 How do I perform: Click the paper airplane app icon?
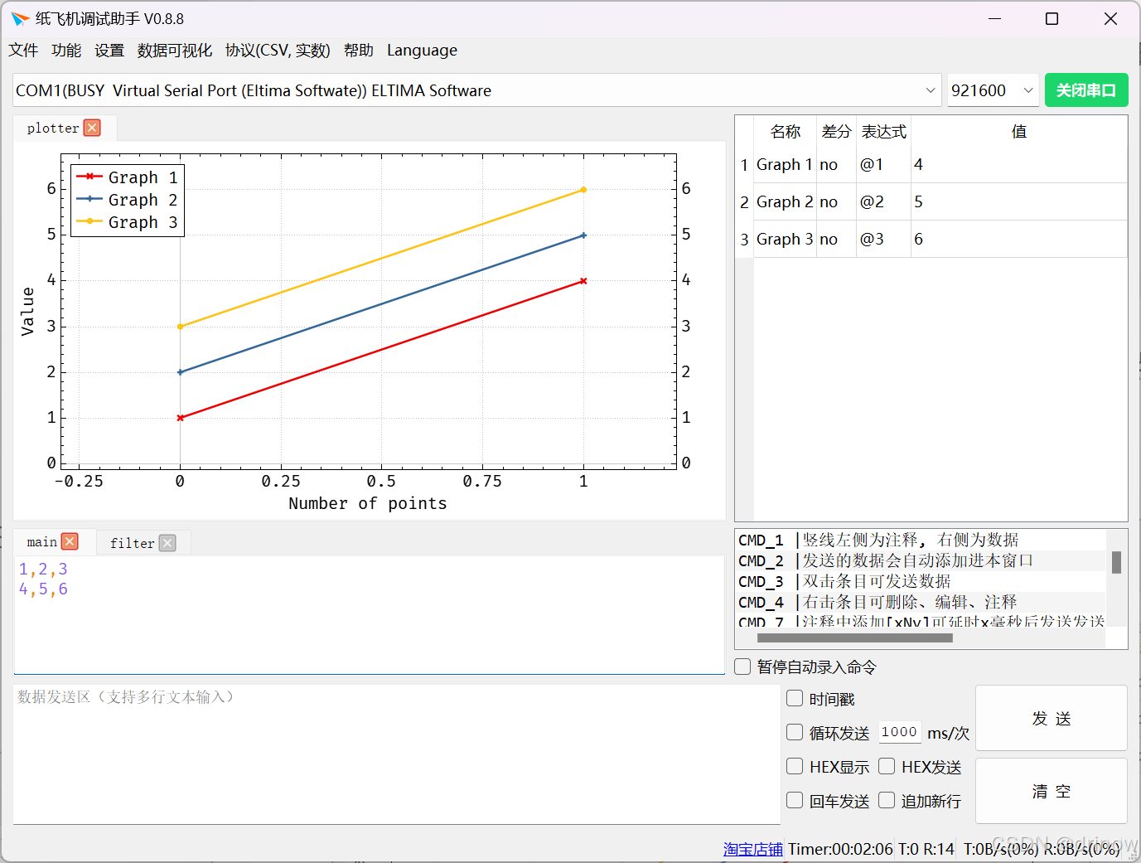20,18
